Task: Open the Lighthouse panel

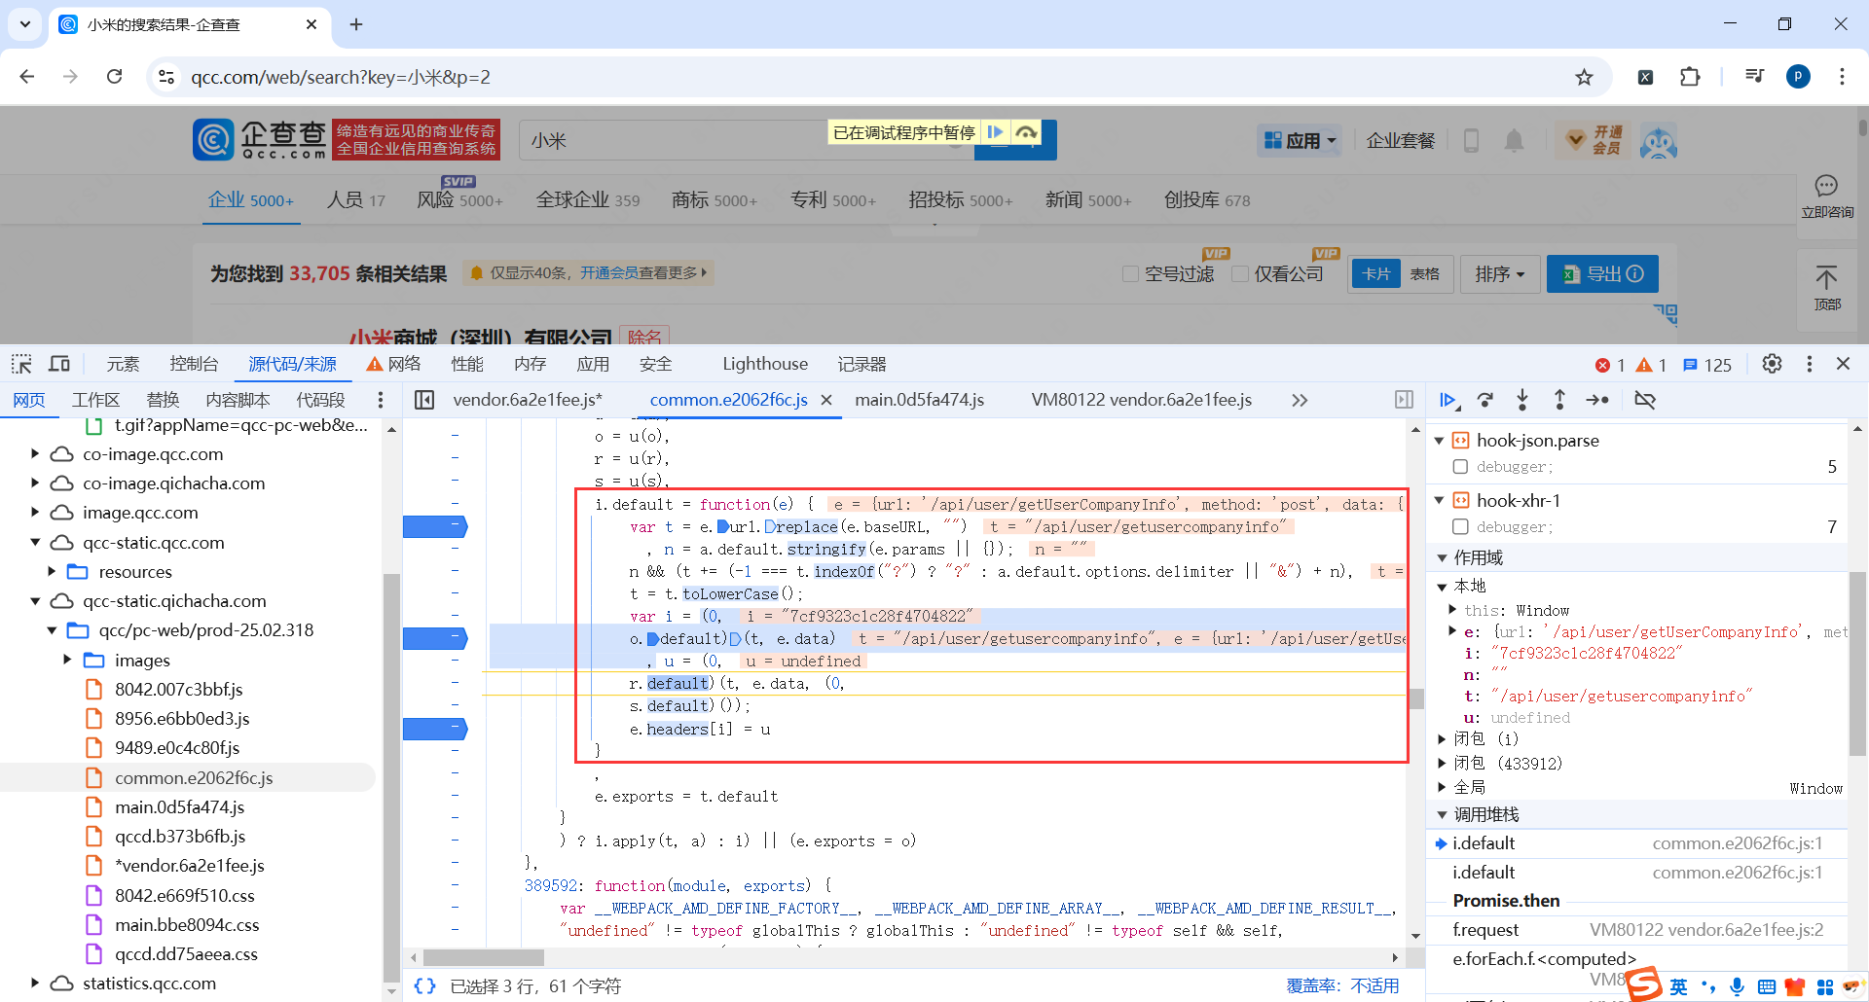Action: [765, 364]
